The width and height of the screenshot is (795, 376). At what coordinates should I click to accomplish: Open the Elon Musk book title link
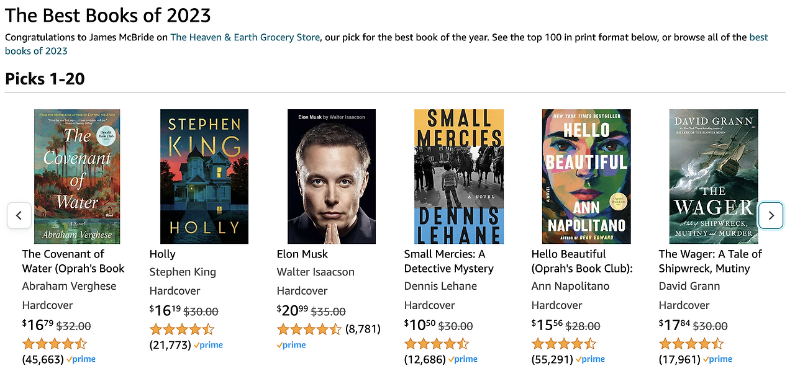coord(302,254)
